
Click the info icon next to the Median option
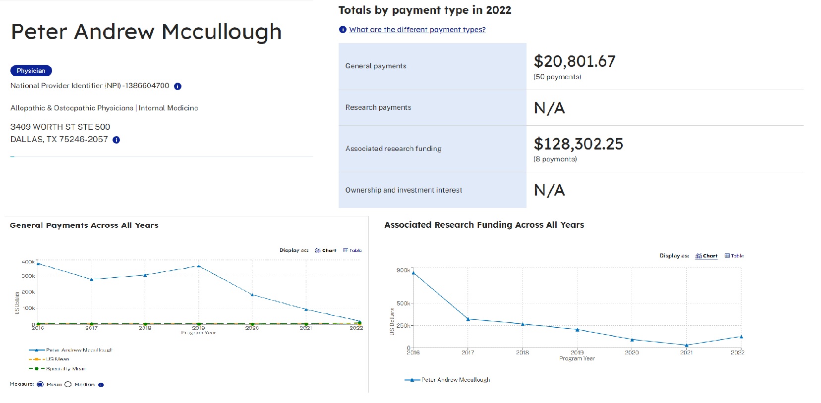pyautogui.click(x=101, y=385)
